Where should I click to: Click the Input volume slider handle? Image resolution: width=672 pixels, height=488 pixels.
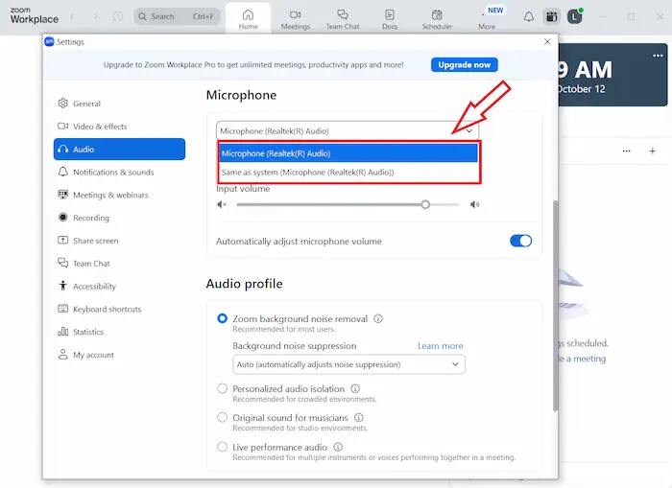pos(425,204)
